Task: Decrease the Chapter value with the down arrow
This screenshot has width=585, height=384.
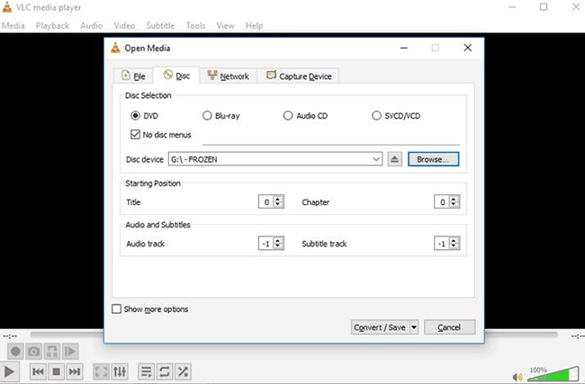Action: [x=454, y=205]
